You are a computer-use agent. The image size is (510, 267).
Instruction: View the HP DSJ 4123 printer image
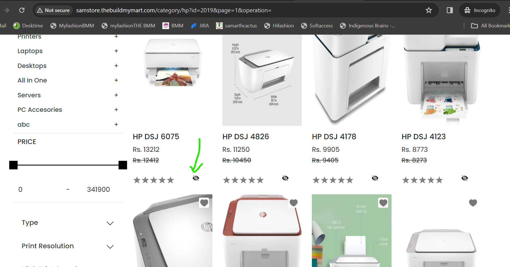click(441, 80)
